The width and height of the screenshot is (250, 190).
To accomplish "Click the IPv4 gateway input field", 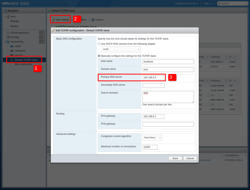I will click(x=153, y=116).
